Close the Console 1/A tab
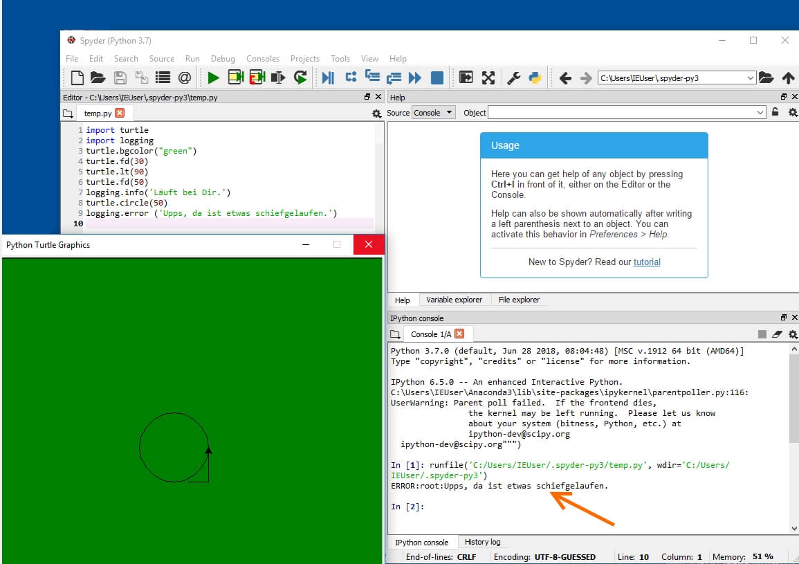 (459, 334)
